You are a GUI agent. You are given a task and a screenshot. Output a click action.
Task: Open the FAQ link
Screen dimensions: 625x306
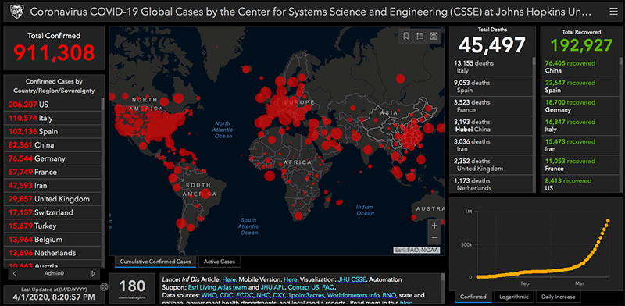[328, 287]
